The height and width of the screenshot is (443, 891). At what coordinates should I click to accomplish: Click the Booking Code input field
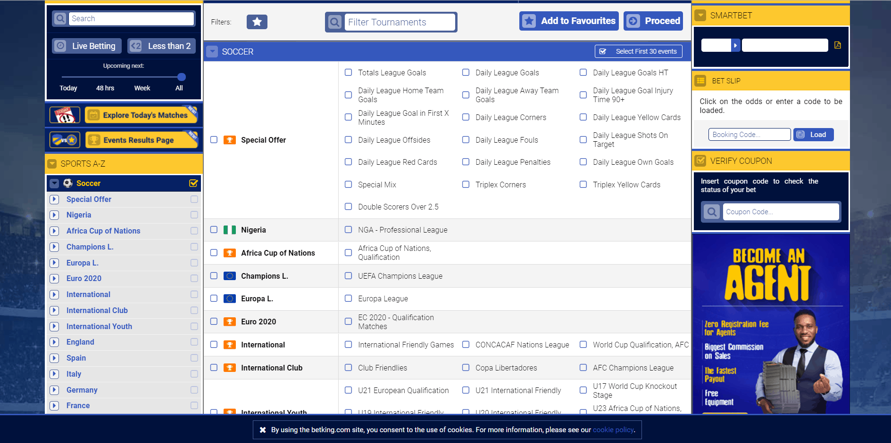pos(749,135)
